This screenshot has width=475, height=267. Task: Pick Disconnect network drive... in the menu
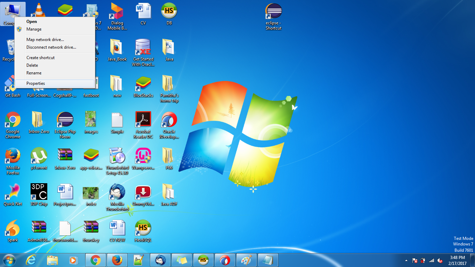(x=55, y=47)
